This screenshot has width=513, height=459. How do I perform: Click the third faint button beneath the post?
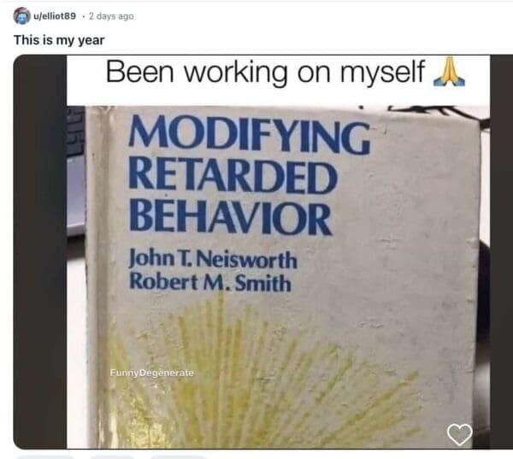[179, 456]
